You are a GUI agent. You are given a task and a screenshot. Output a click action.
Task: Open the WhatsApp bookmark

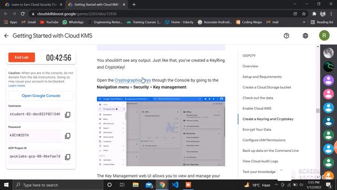[x=73, y=22]
